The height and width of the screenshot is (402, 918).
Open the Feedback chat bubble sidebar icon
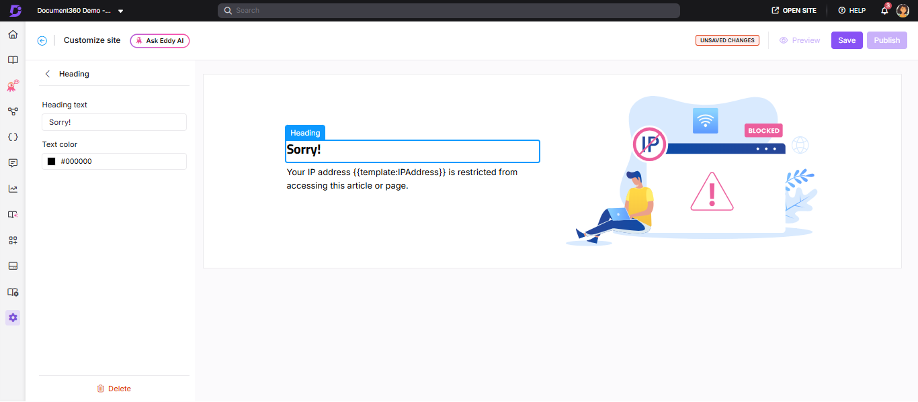13,163
